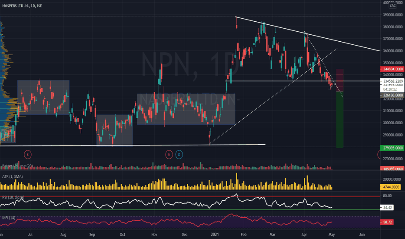The height and width of the screenshot is (239, 405).
Task: Click the ZAC currency label
Action: (x=392, y=5)
